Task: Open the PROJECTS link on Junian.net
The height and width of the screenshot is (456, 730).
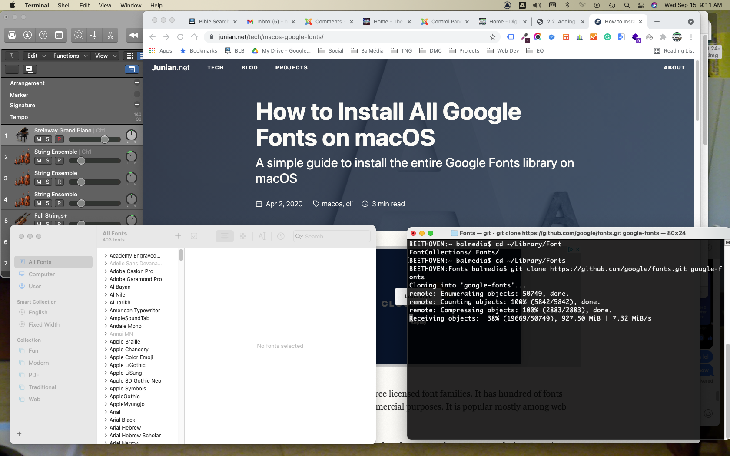Action: [x=291, y=67]
